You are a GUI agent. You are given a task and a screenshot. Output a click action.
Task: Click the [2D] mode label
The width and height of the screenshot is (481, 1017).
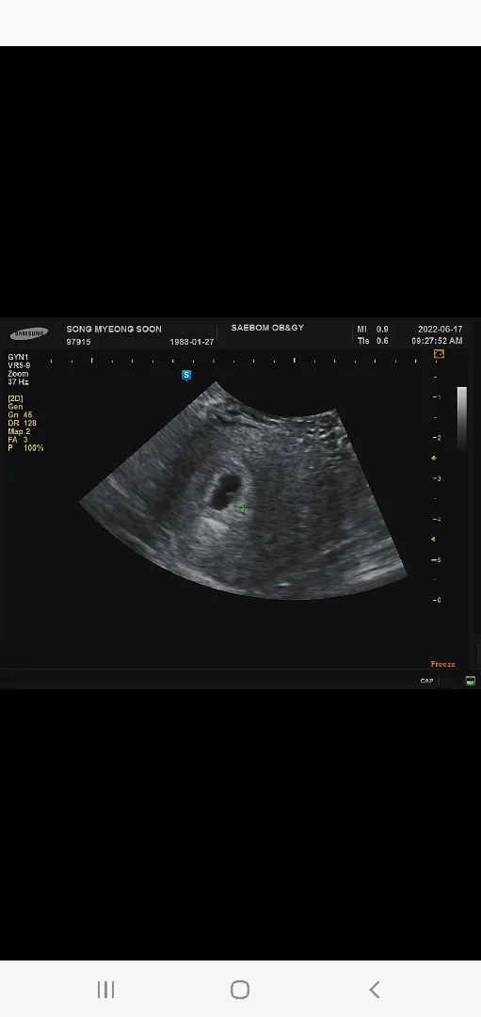16,398
